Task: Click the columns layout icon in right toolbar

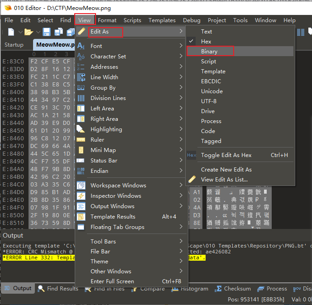Action: click(x=301, y=32)
